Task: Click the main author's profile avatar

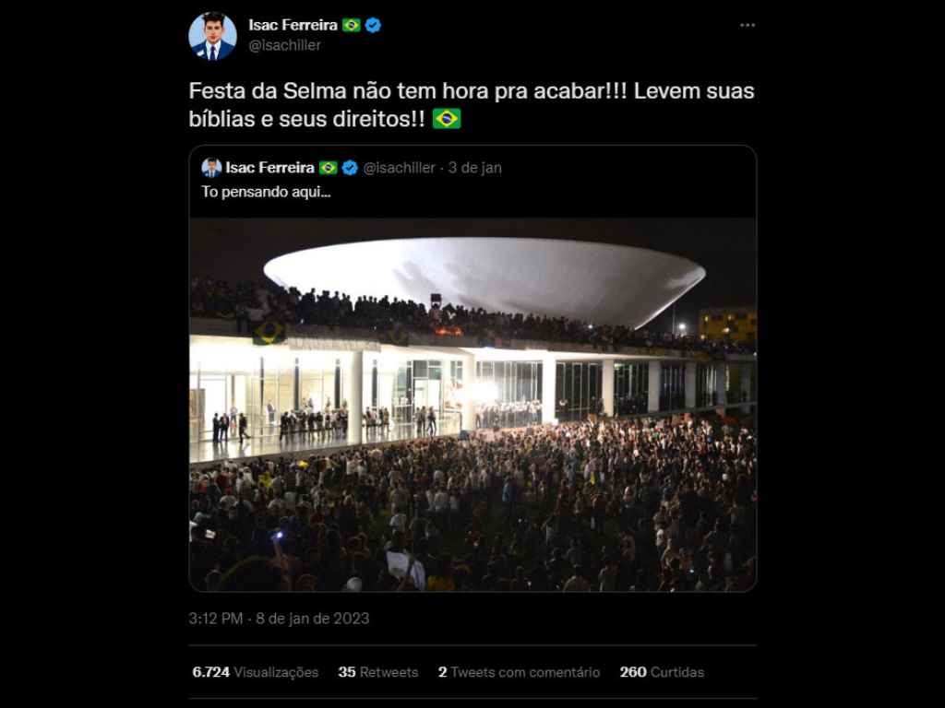Action: click(x=212, y=36)
